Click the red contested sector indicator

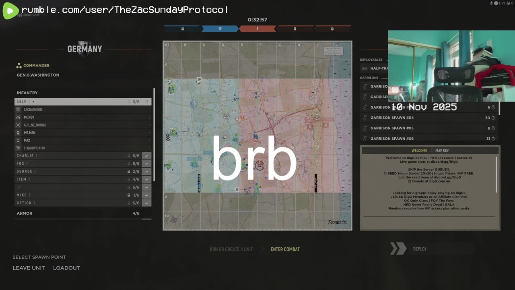point(257,29)
